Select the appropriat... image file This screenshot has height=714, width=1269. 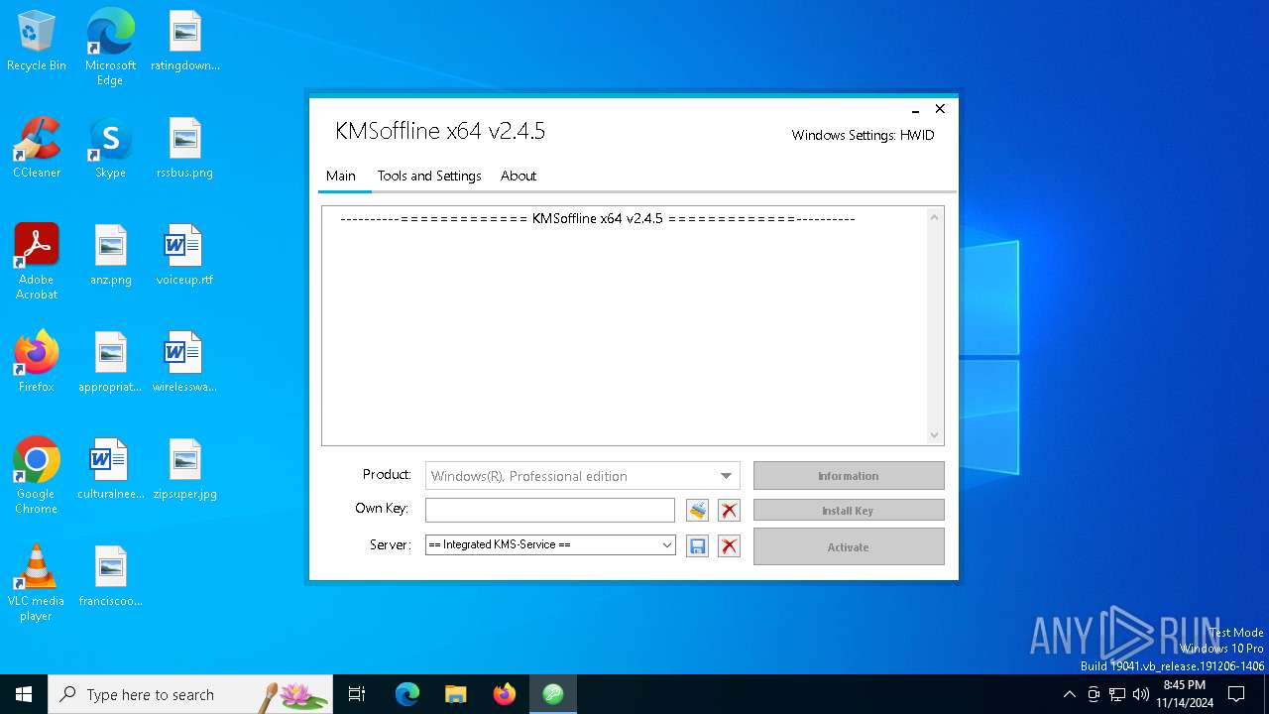(x=111, y=363)
